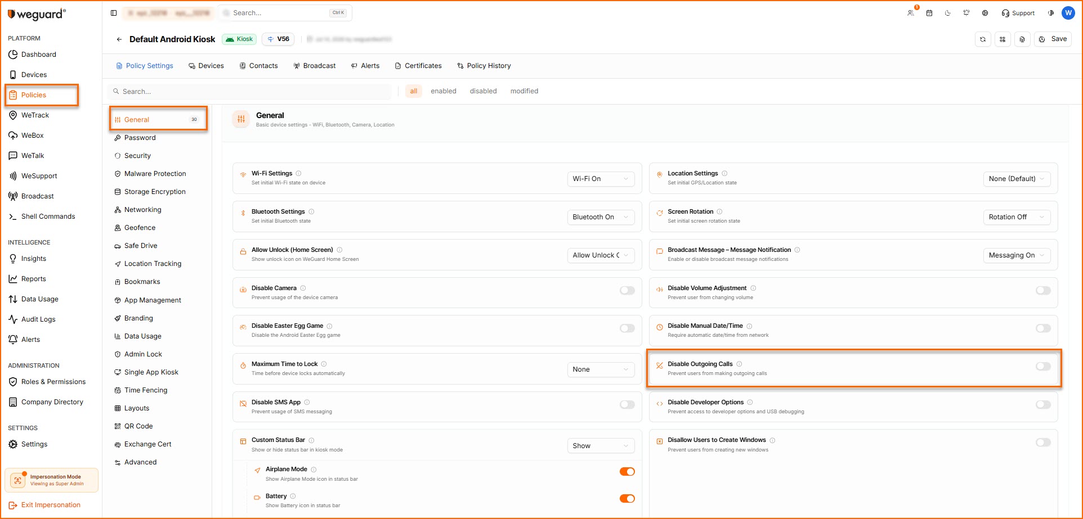
Task: Click info icon next to Bluetooth Settings
Action: 311,211
